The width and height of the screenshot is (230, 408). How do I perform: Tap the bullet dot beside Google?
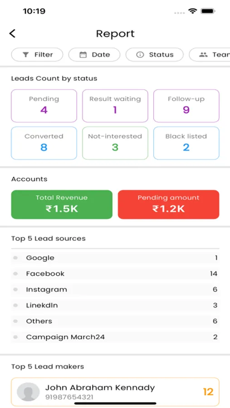15,258
